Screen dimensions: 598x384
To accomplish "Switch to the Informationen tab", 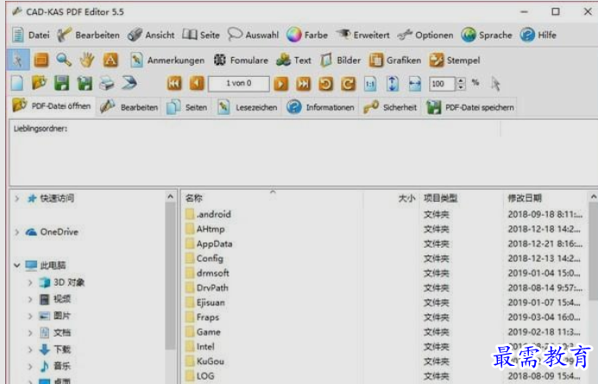I will 321,107.
